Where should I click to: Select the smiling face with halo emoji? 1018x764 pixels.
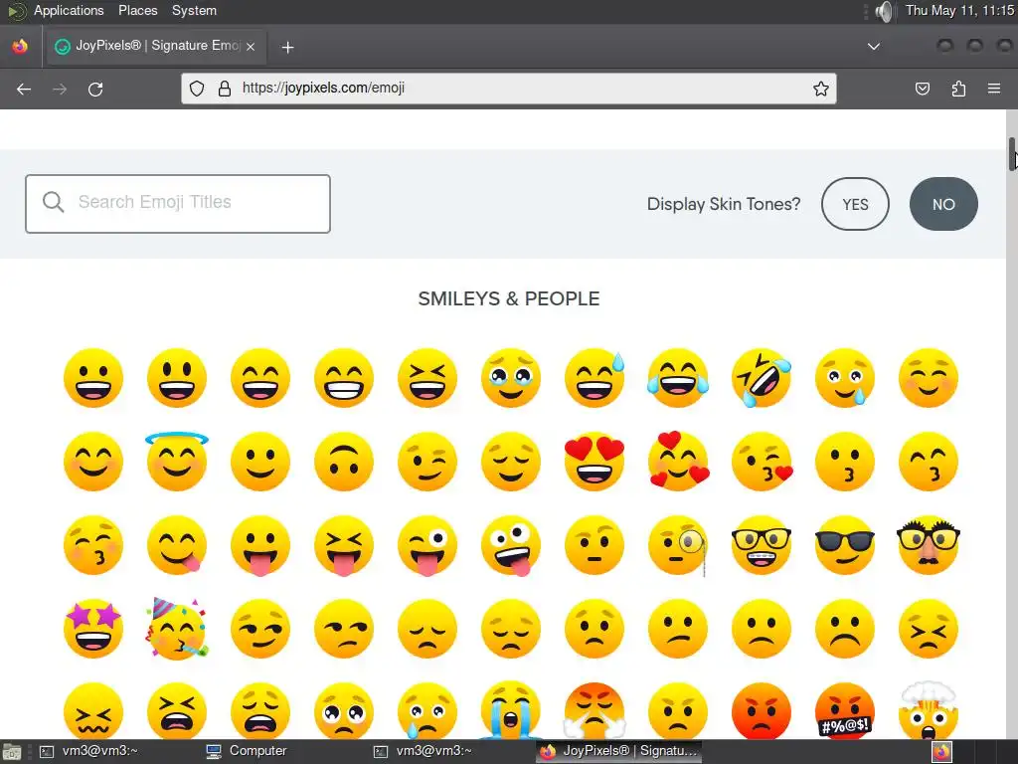(177, 460)
